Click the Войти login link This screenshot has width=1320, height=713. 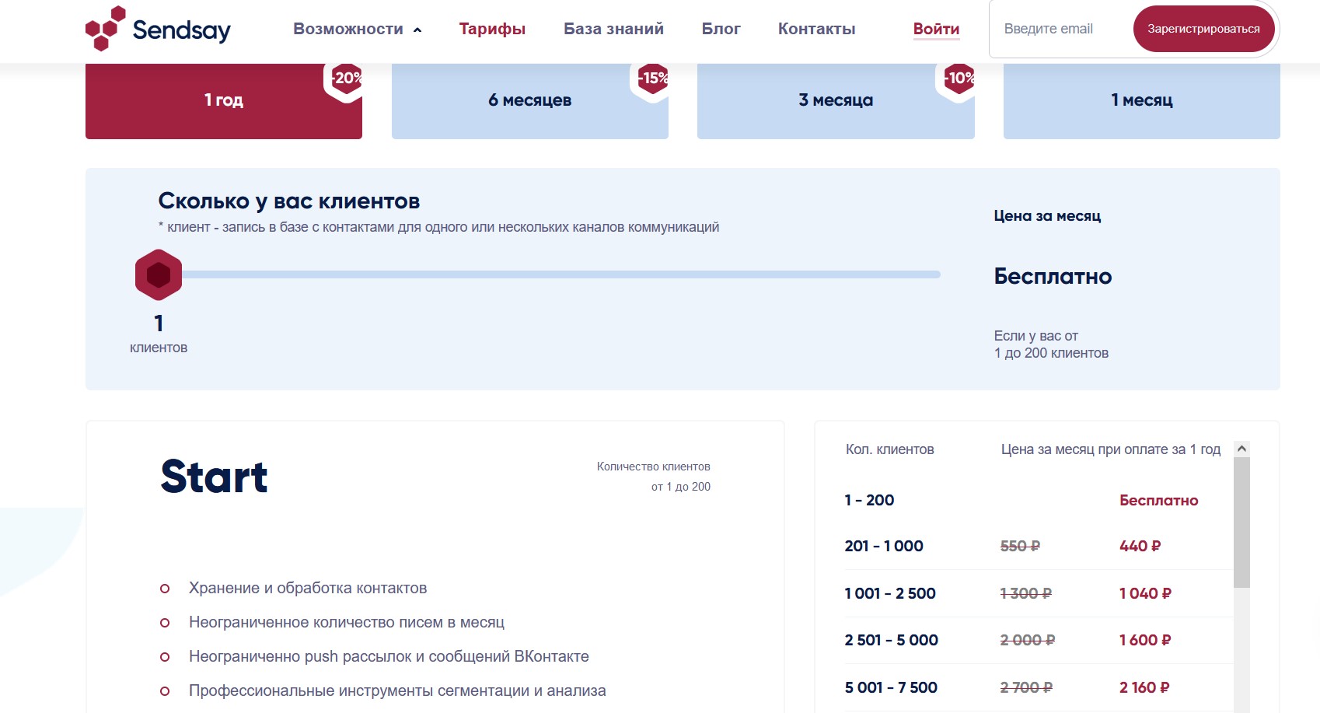coord(936,30)
